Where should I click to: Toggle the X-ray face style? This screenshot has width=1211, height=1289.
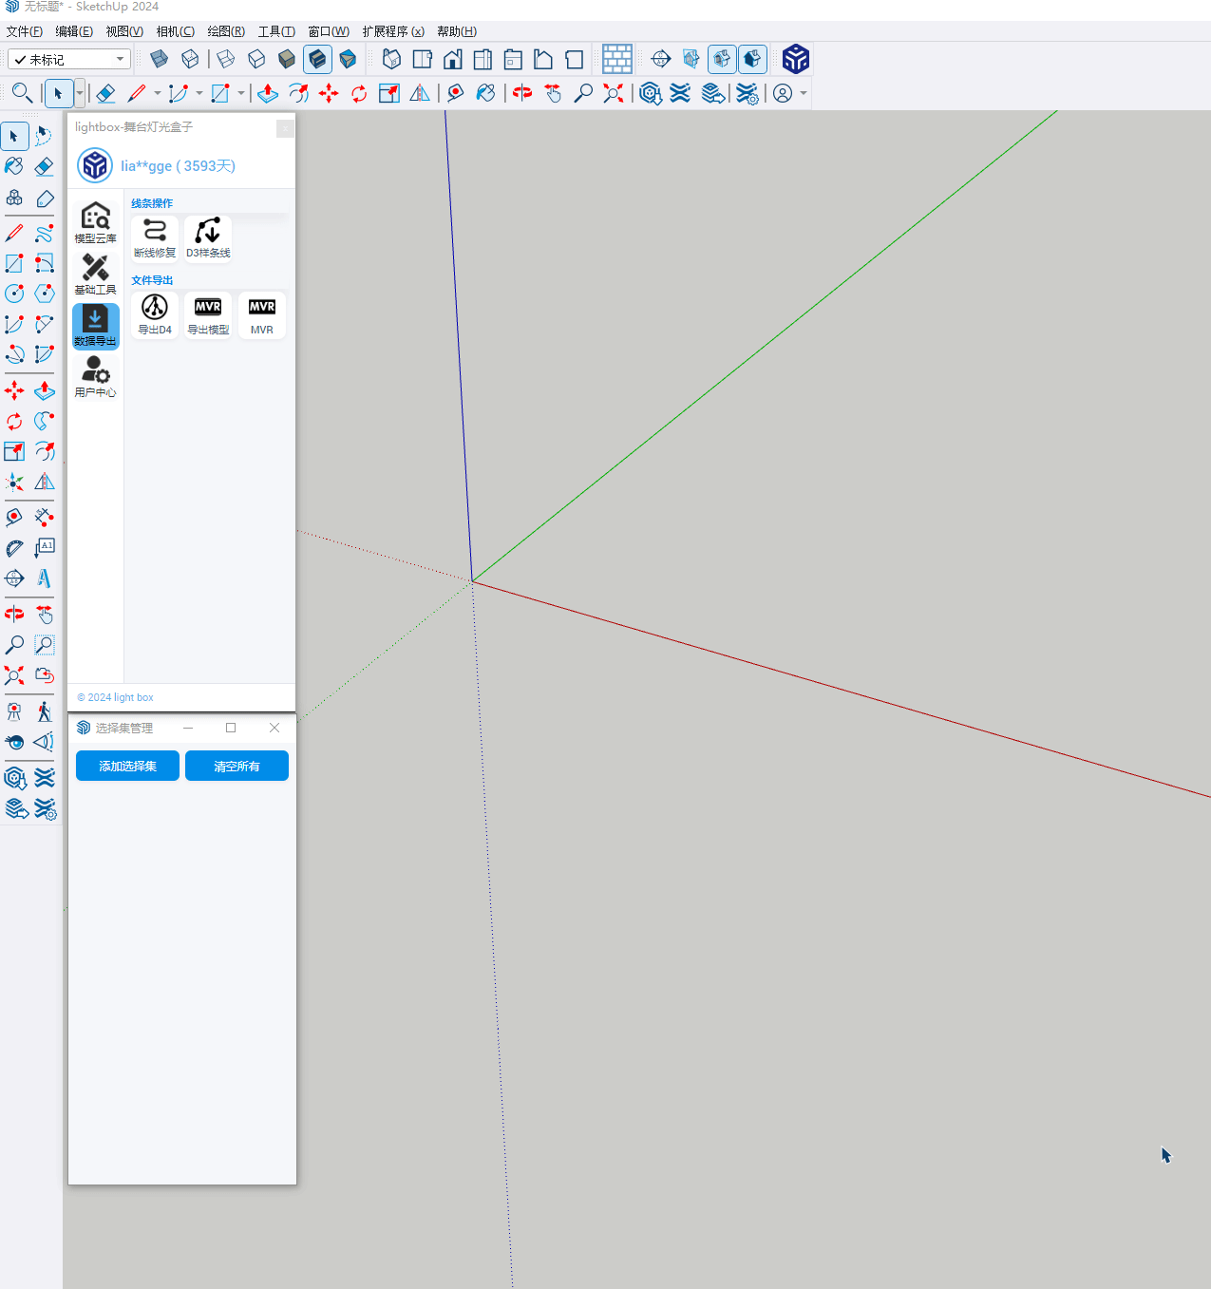(160, 59)
